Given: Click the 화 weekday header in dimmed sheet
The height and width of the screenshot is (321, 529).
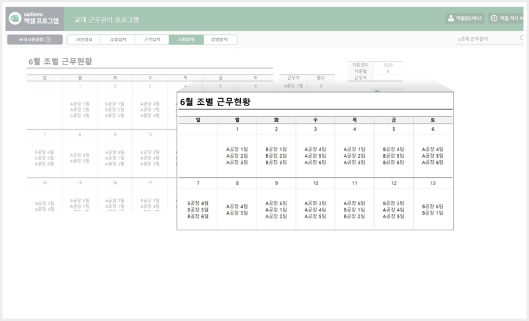Looking at the screenshot, I should pyautogui.click(x=115, y=78).
